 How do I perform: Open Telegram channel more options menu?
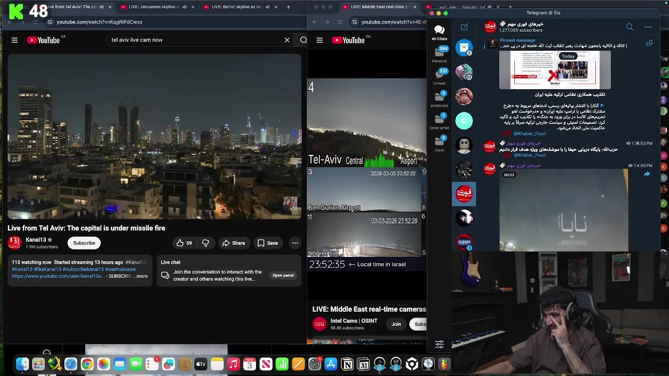point(648,27)
